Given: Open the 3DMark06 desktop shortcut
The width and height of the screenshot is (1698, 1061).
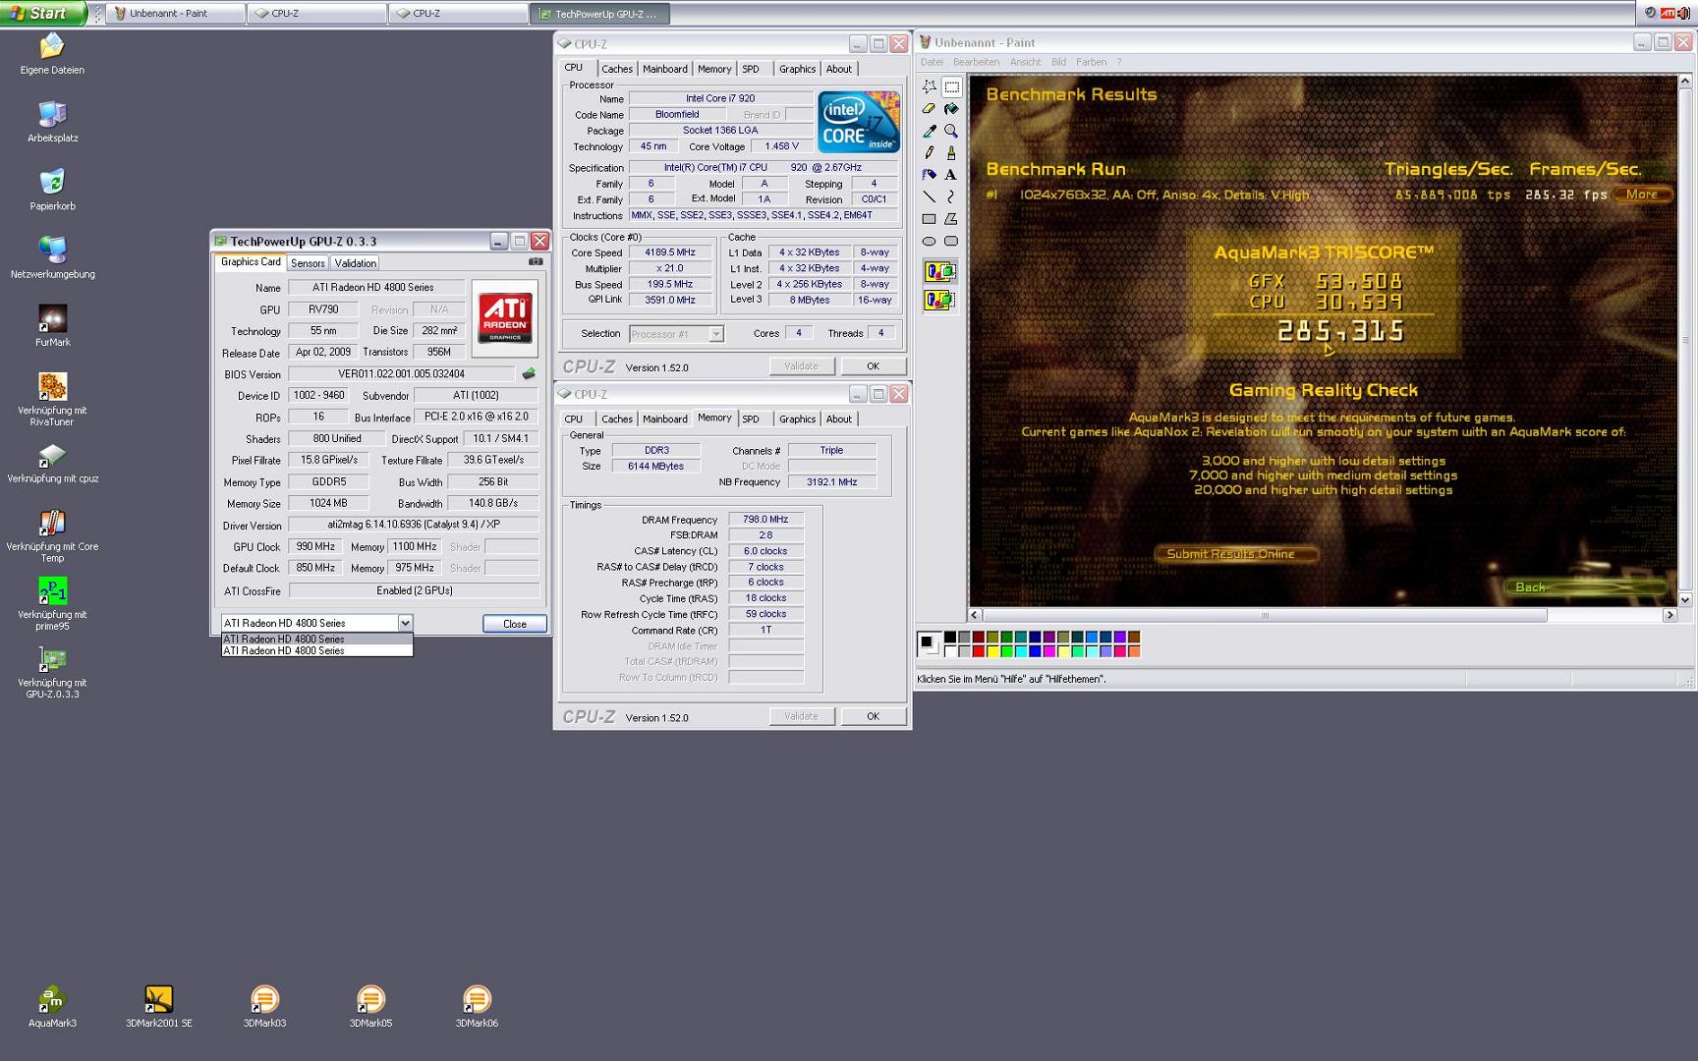Looking at the screenshot, I should coord(477,1006).
